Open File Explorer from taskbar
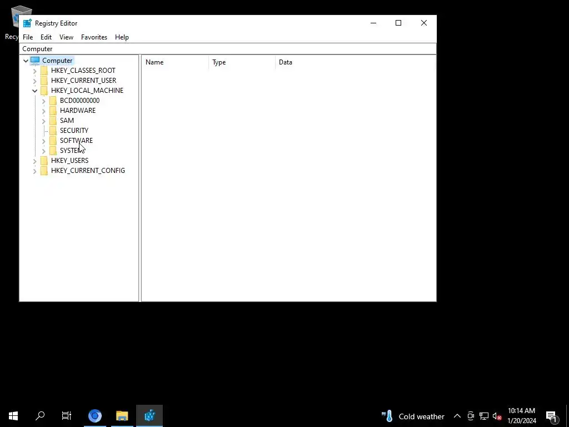The image size is (569, 427). click(x=122, y=416)
